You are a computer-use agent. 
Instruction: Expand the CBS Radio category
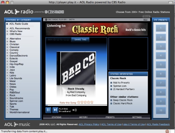[7, 34]
